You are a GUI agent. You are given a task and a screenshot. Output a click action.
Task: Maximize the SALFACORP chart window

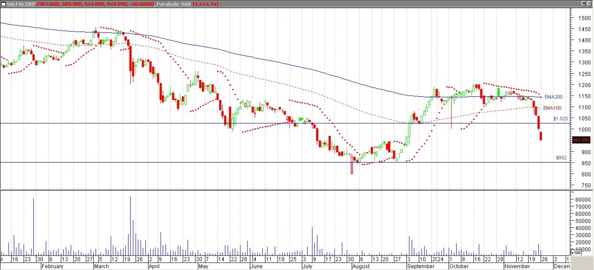pyautogui.click(x=583, y=4)
